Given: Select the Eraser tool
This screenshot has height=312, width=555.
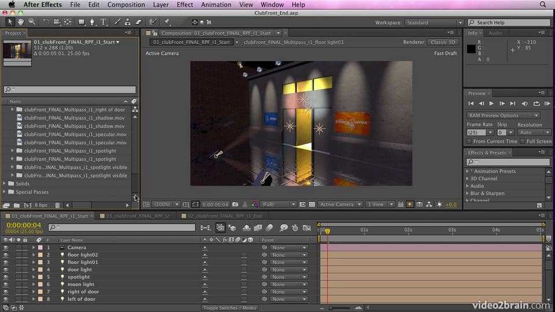Looking at the screenshot, I should [138, 22].
